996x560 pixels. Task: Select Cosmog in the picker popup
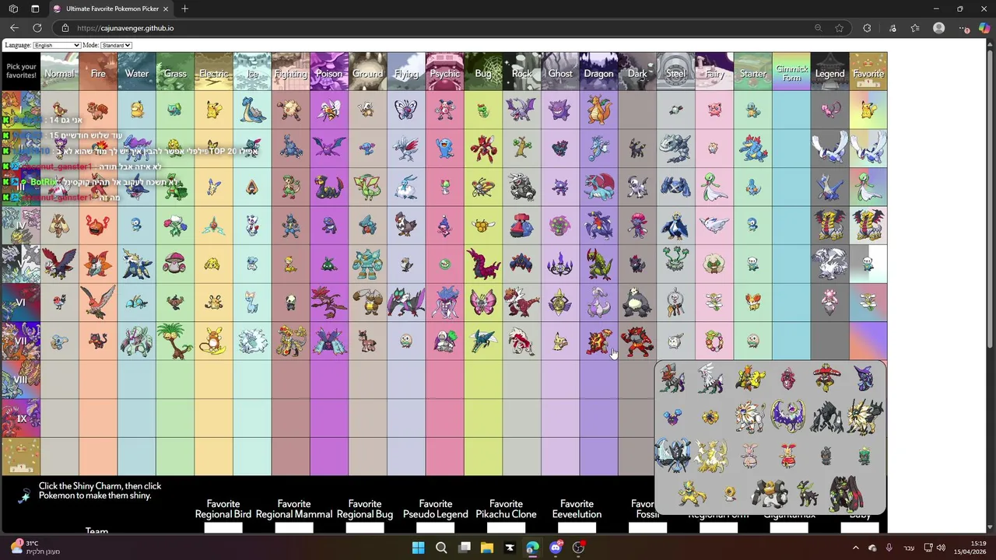(672, 417)
